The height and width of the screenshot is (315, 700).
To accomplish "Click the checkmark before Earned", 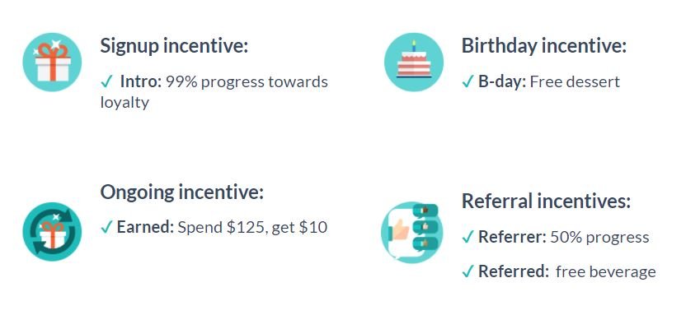I will click(x=106, y=227).
